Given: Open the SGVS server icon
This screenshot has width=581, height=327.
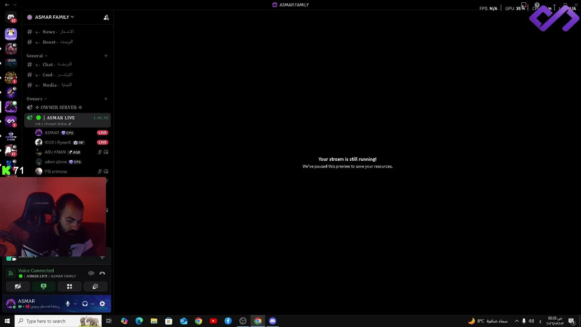Looking at the screenshot, I should tap(11, 63).
